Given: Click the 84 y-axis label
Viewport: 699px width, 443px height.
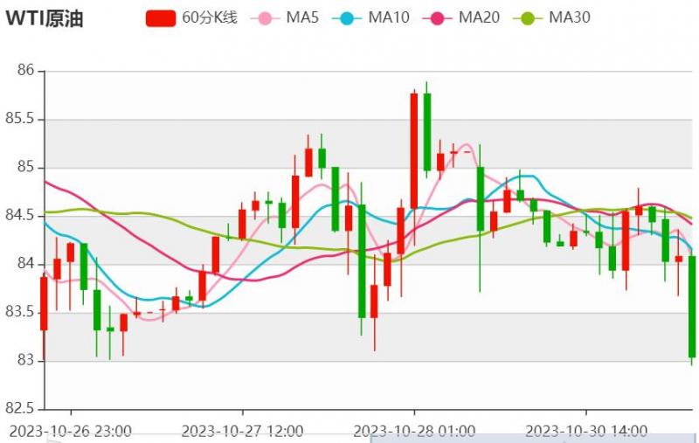Looking at the screenshot, I should [x=26, y=263].
